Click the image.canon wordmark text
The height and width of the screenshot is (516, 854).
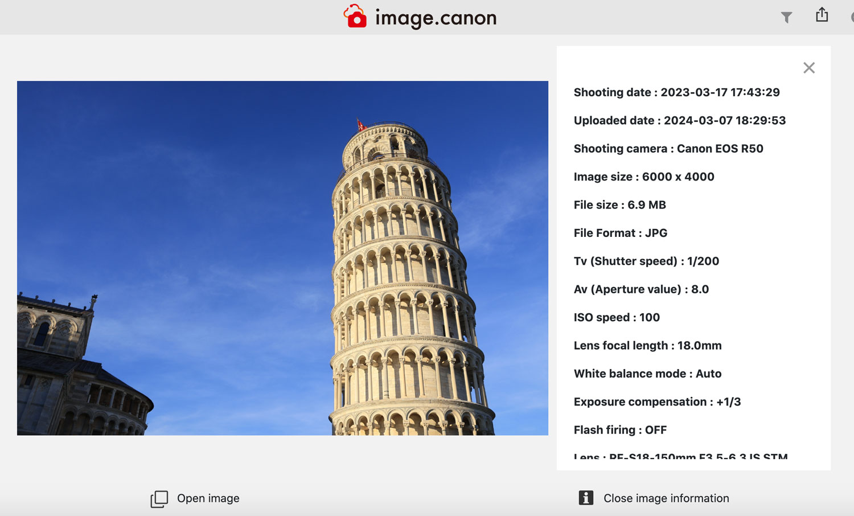[436, 18]
